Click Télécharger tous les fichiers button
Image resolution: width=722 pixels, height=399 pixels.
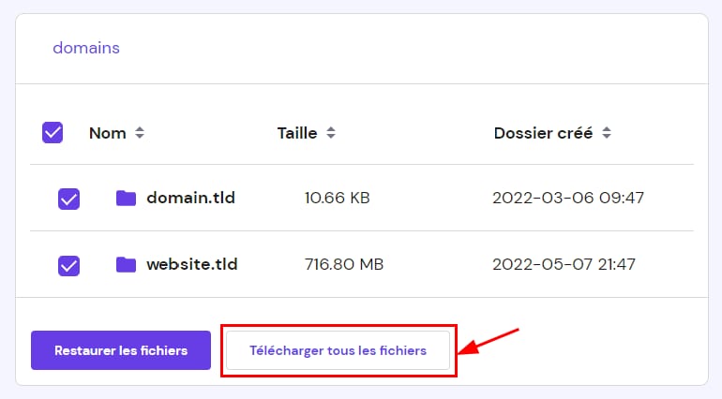[x=338, y=350]
